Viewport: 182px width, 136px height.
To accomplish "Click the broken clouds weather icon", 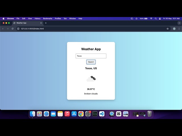I will coord(91,79).
